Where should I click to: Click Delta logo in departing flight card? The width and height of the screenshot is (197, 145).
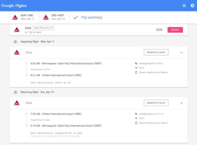[17, 52]
